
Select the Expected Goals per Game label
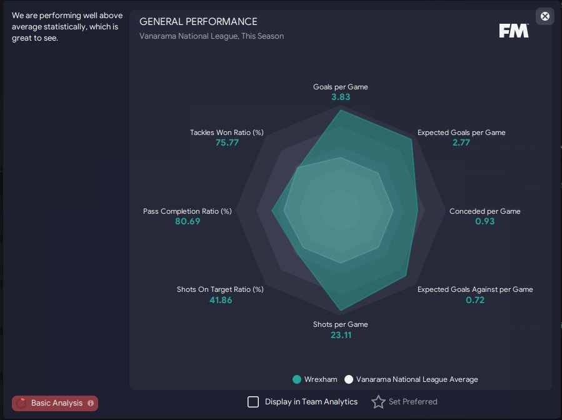461,132
